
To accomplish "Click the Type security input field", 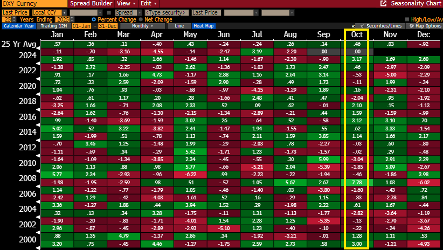I will (x=167, y=12).
